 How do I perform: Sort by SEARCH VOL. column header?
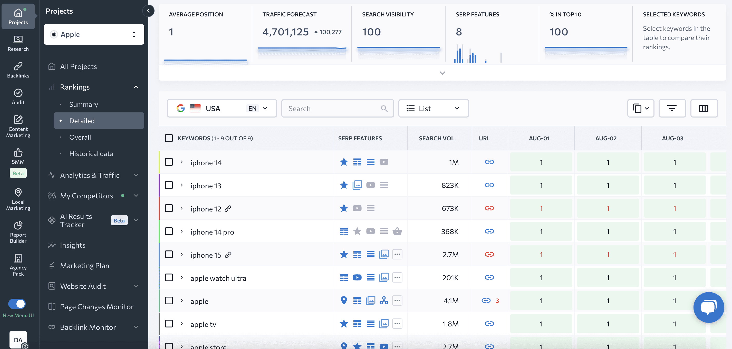437,138
